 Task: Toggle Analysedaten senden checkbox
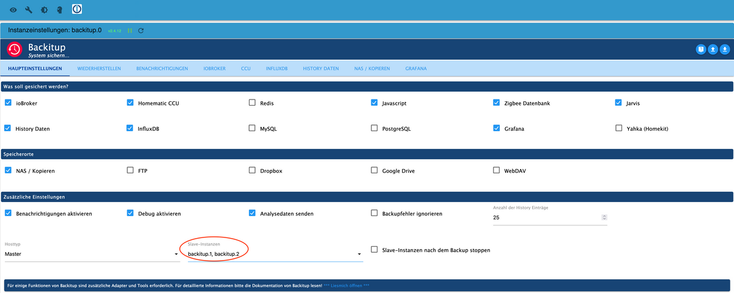click(x=252, y=213)
